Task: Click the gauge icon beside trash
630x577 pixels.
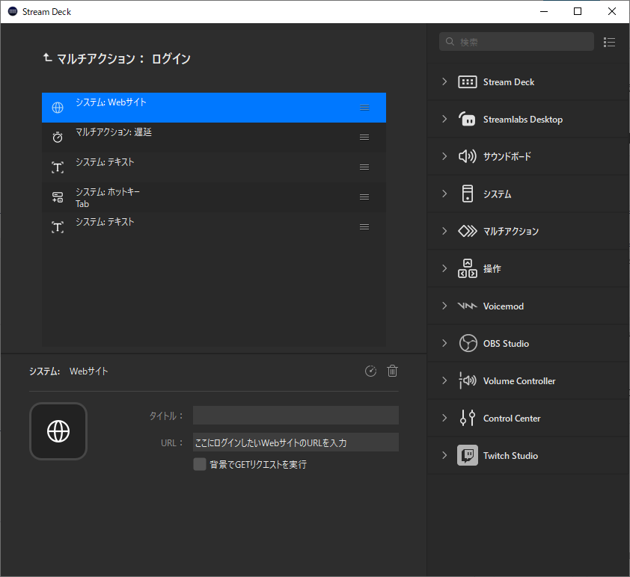Action: 370,371
